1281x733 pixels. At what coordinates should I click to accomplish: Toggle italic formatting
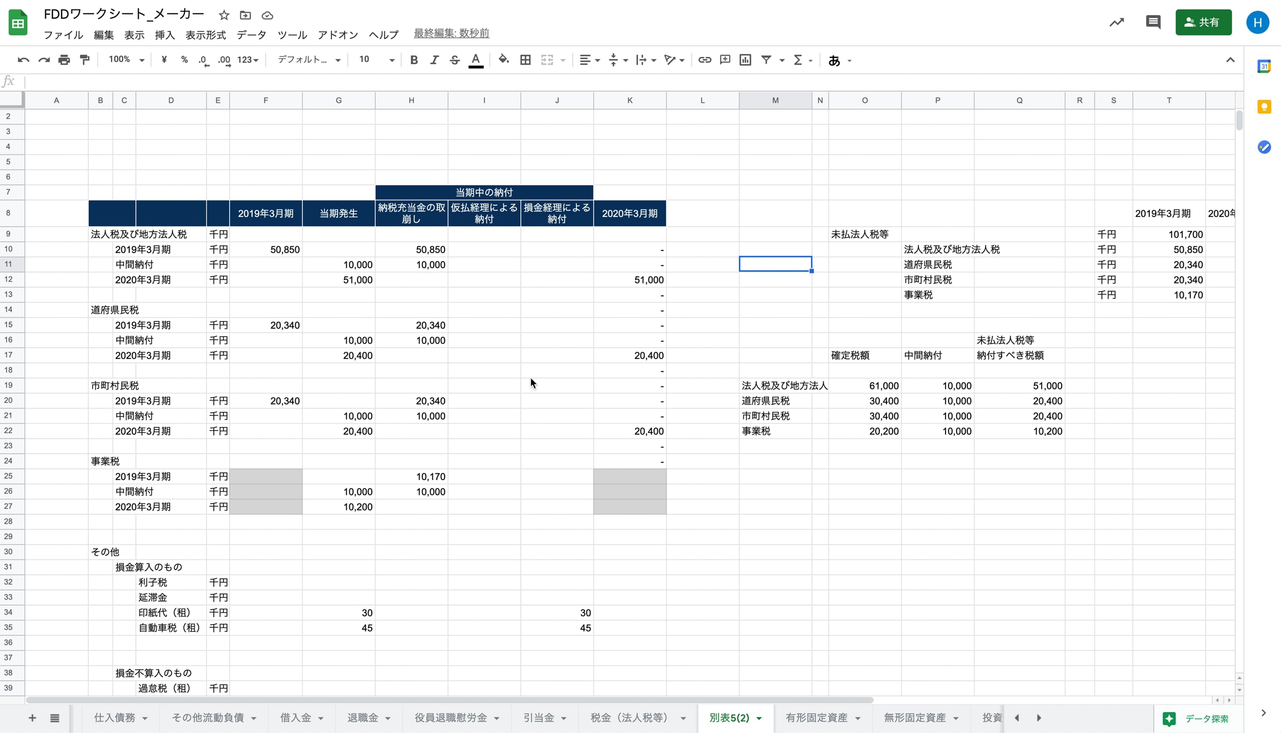pos(434,60)
